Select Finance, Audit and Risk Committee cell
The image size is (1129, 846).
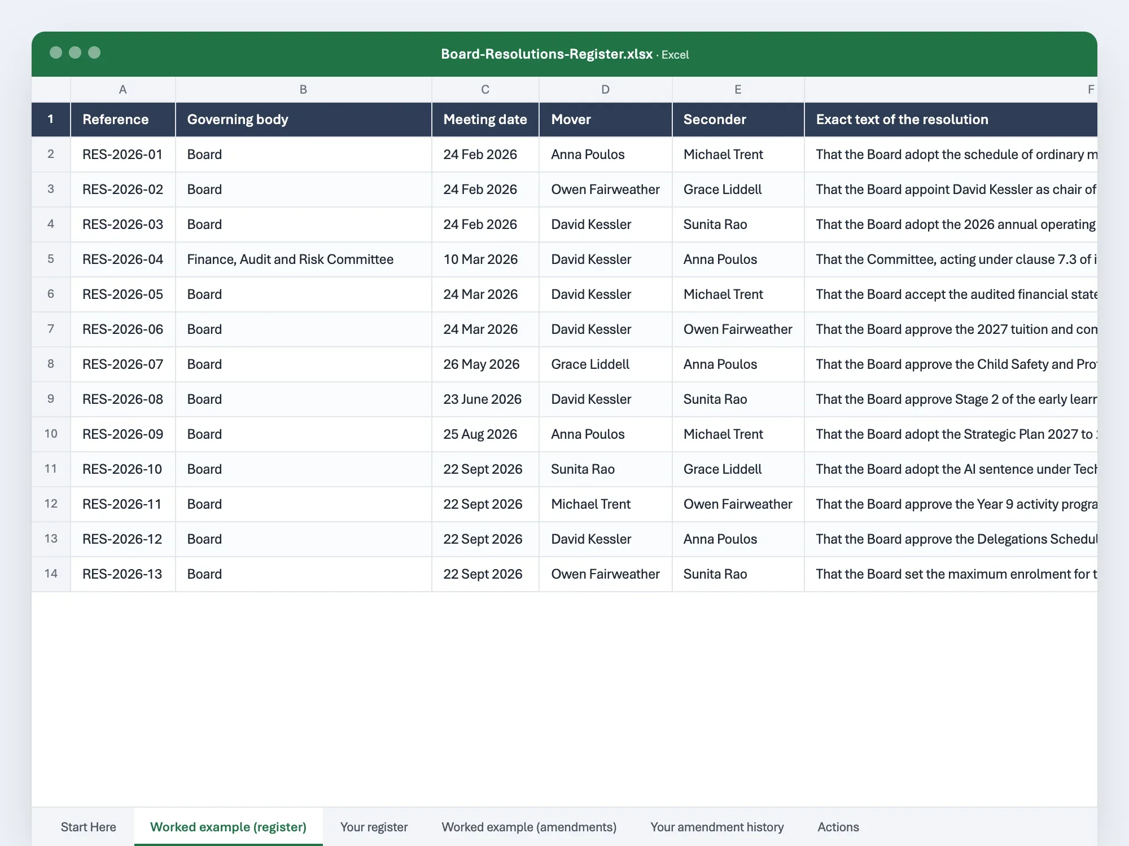[x=304, y=259]
